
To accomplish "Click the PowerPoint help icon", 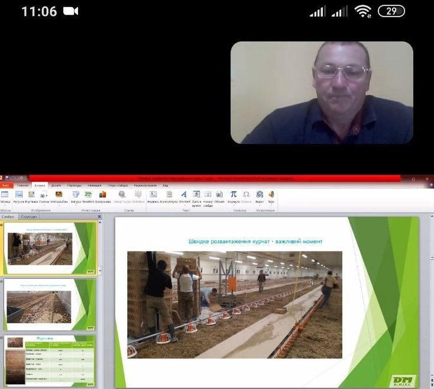I will (431, 185).
